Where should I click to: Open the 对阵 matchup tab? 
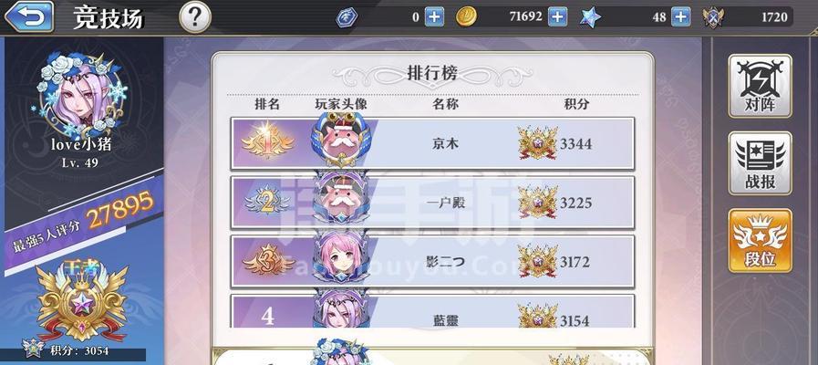pyautogui.click(x=761, y=86)
